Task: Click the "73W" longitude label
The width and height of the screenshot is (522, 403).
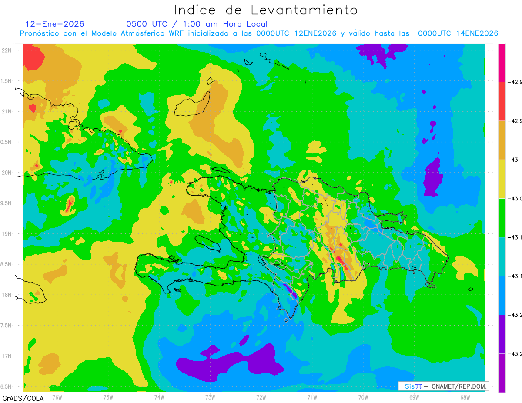Action: 210,397
